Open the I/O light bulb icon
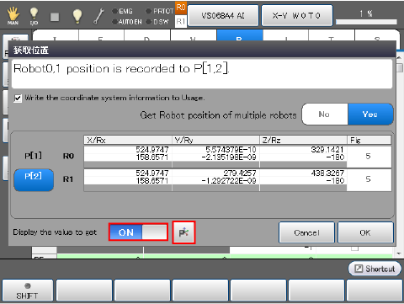404x304 pixels. pyautogui.click(x=34, y=16)
